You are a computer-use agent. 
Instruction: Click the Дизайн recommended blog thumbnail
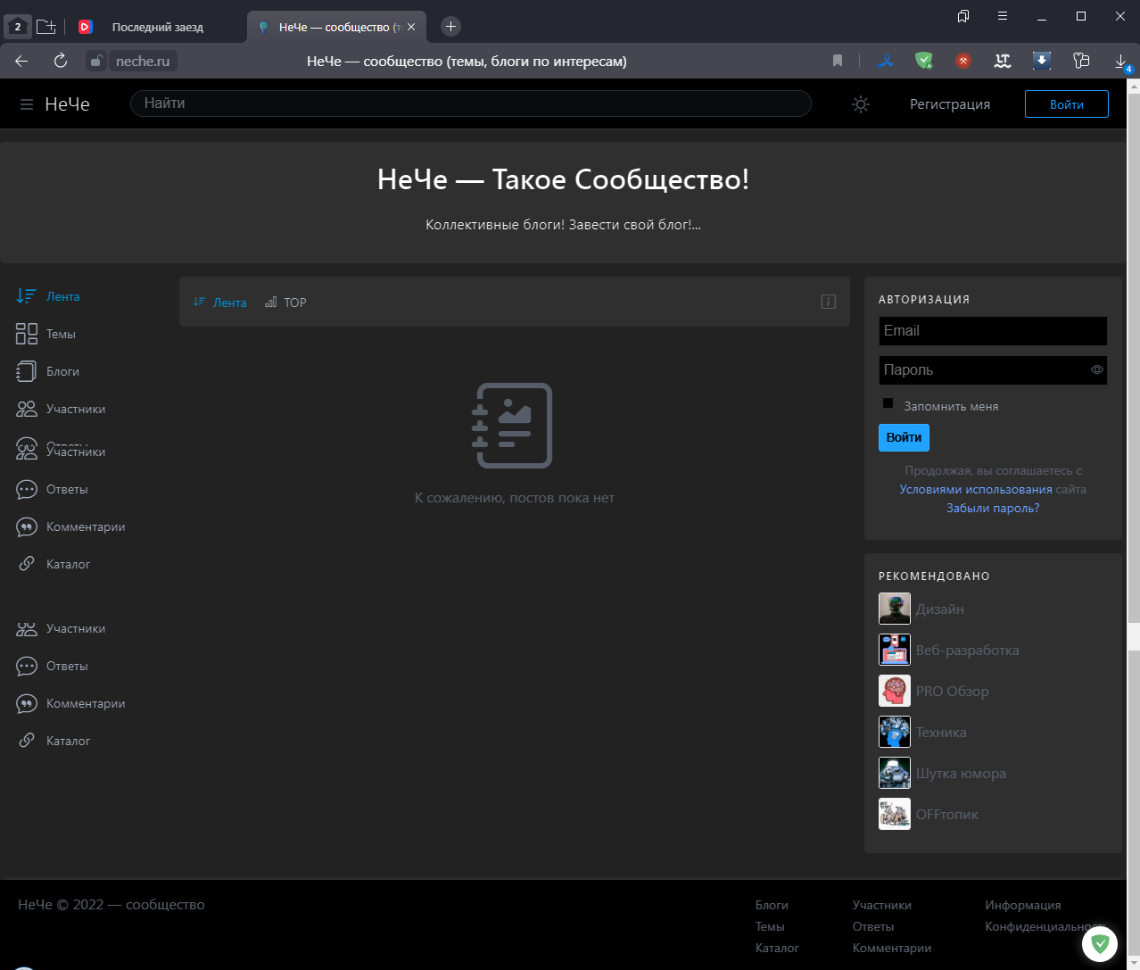(894, 609)
